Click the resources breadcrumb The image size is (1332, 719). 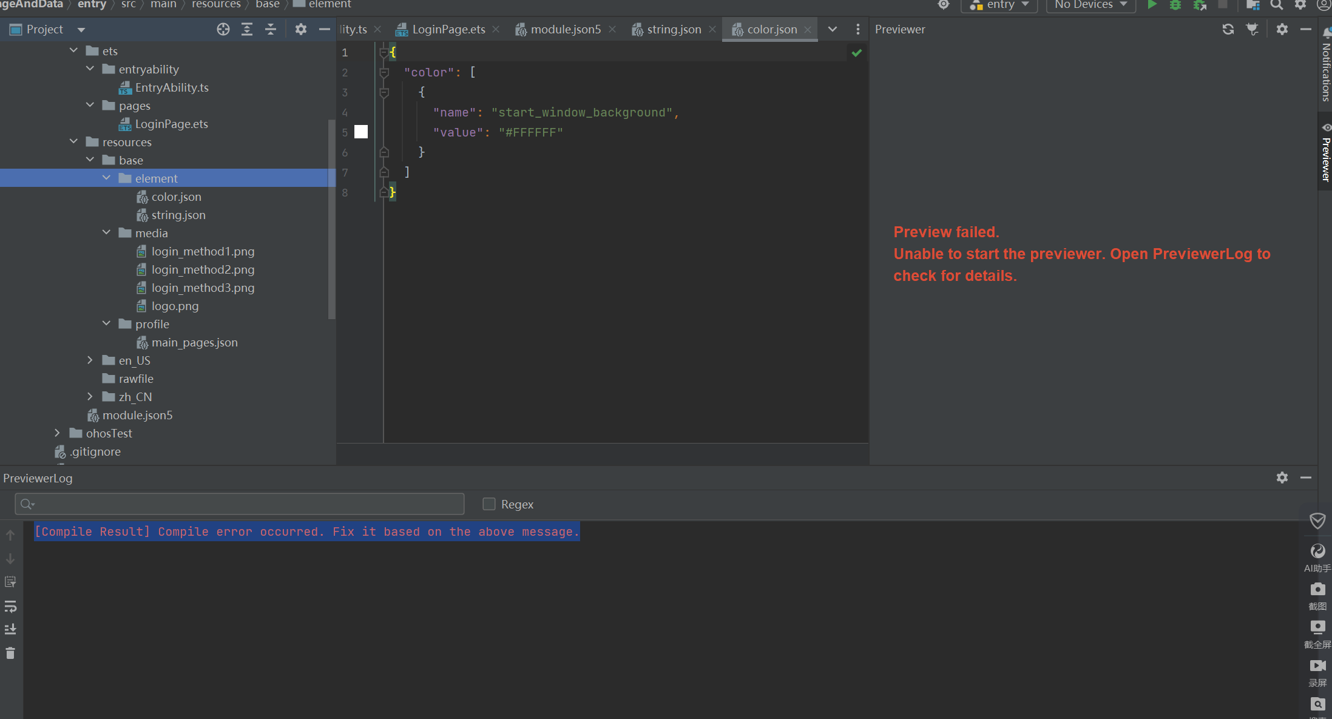click(x=216, y=5)
